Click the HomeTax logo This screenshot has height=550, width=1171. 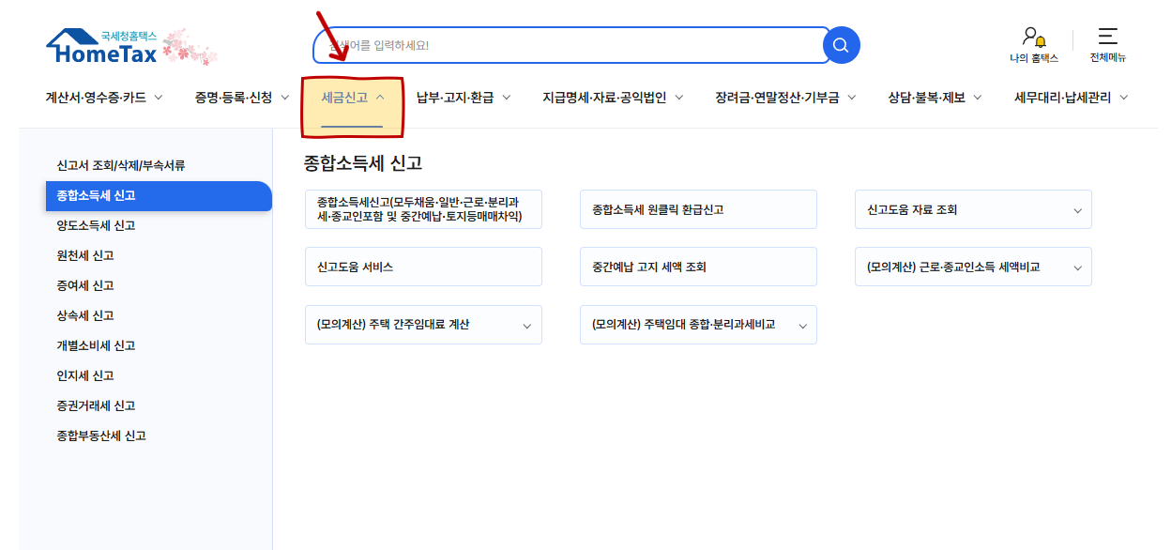[100, 47]
